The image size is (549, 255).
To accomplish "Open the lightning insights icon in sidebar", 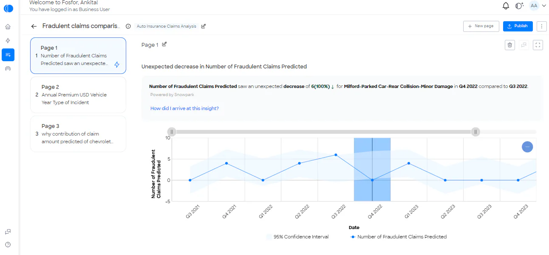I will coord(8,41).
